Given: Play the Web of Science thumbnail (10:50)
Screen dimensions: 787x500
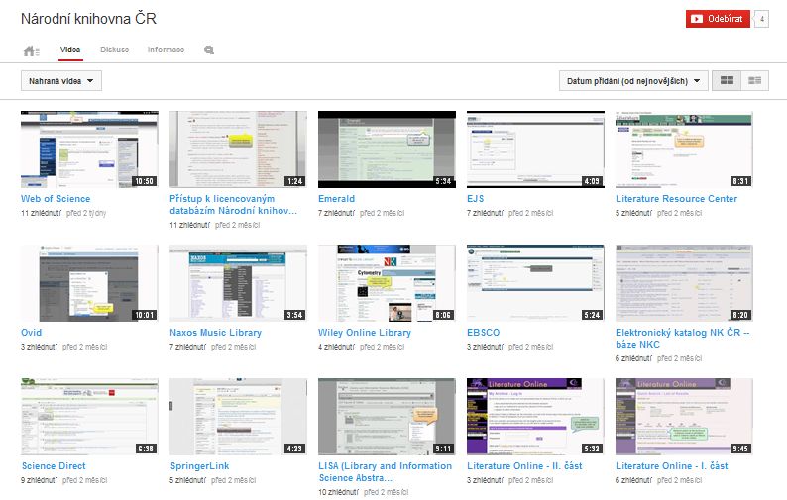Looking at the screenshot, I should [x=89, y=150].
